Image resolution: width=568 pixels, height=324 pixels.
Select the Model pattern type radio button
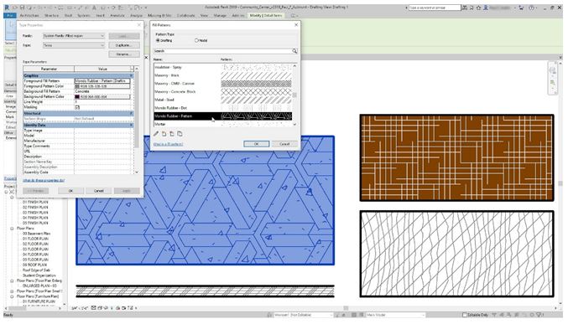point(196,40)
